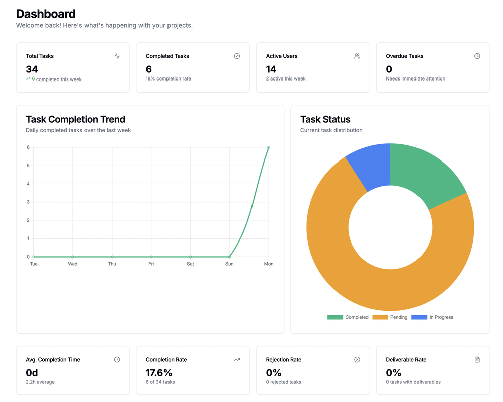Click the Tue data point on trend chart
The width and height of the screenshot is (503, 402).
(34, 257)
